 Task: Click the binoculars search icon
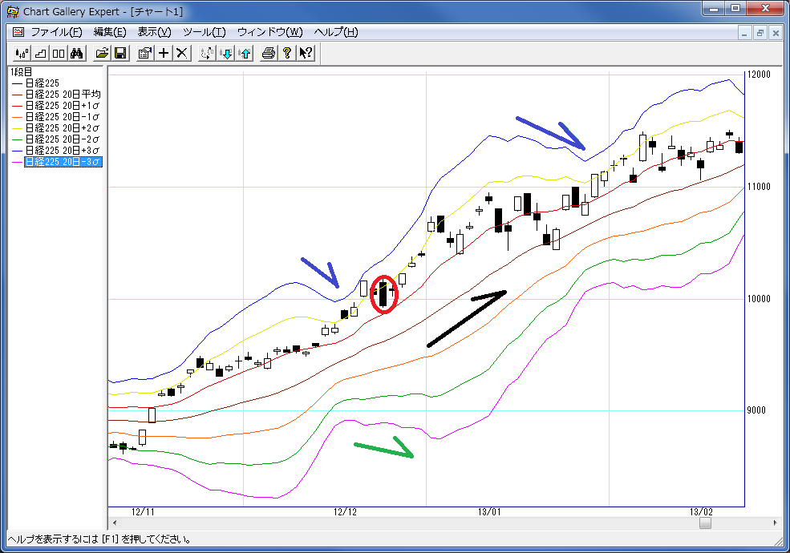pos(76,53)
